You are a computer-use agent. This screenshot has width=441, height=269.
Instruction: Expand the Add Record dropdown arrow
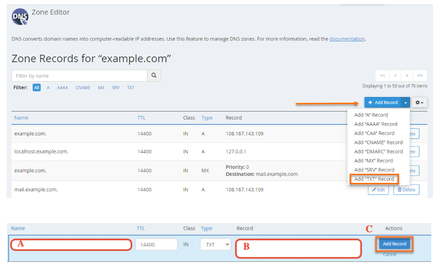coord(405,103)
